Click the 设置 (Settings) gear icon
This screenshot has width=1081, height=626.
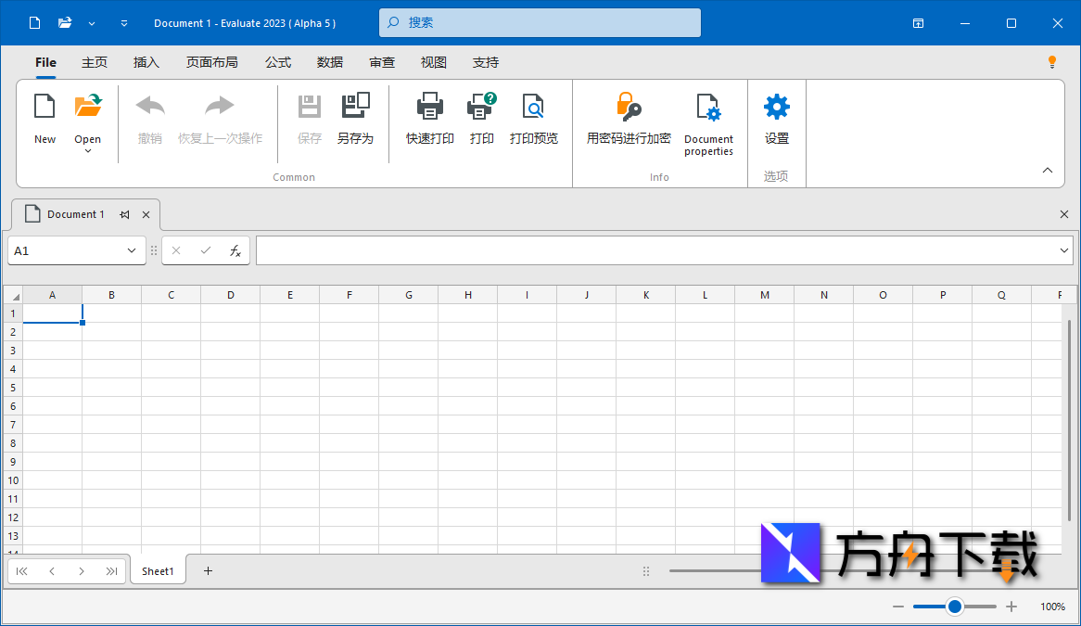776,121
